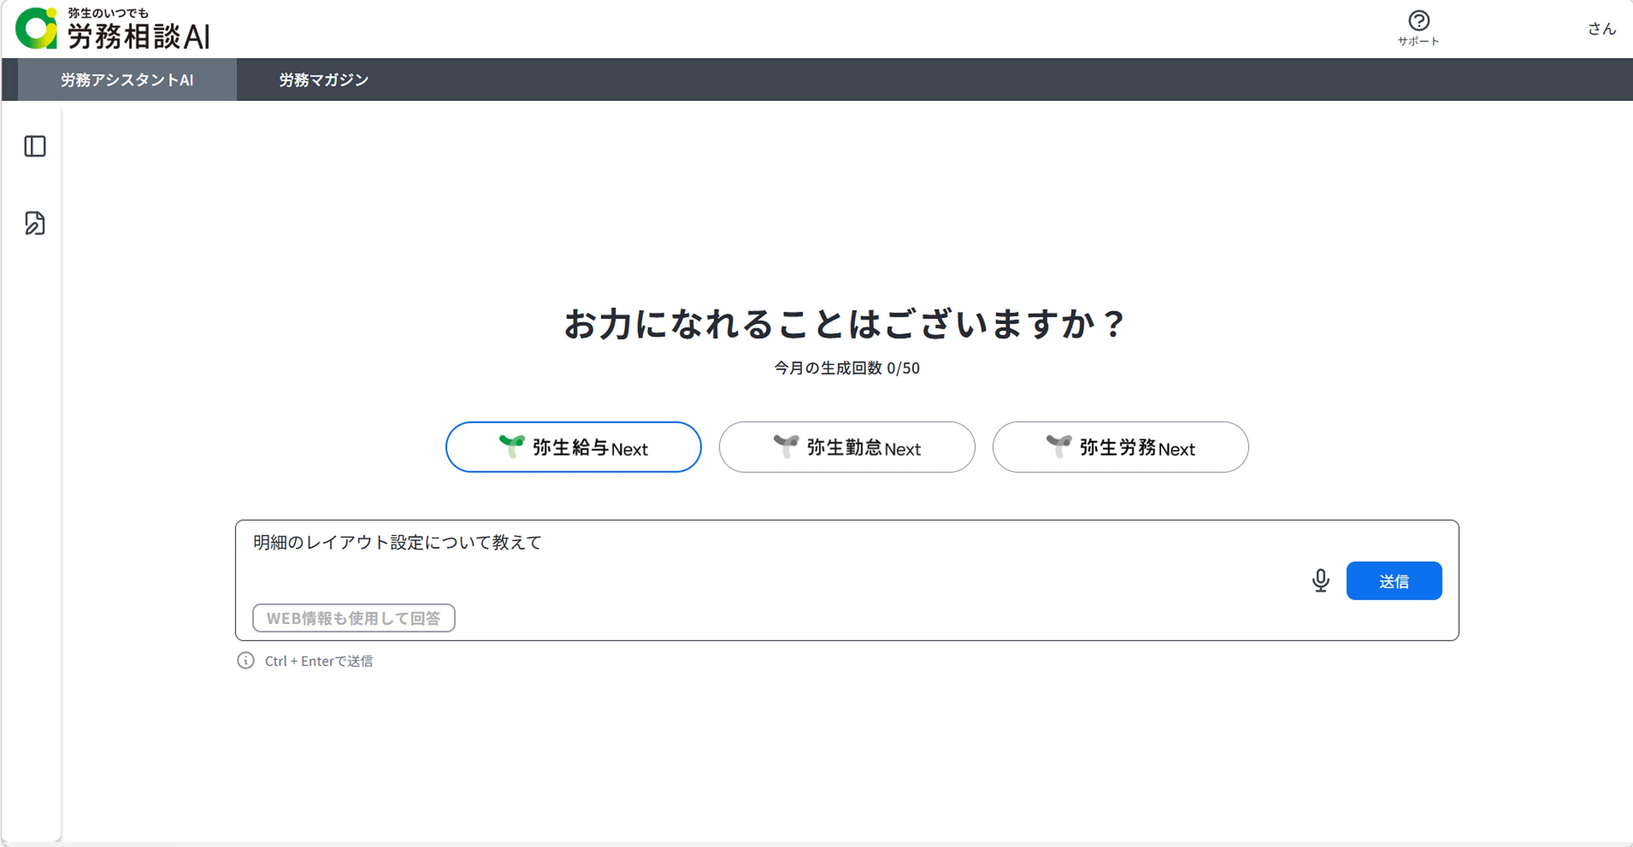Viewport: 1633px width, 847px height.
Task: Toggle WEB情報も使用して回答 option
Action: pos(353,617)
